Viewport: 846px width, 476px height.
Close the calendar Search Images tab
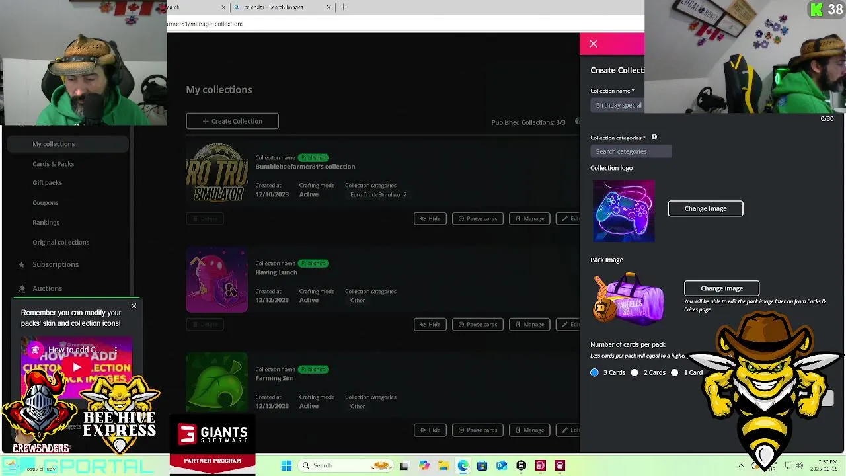point(328,7)
